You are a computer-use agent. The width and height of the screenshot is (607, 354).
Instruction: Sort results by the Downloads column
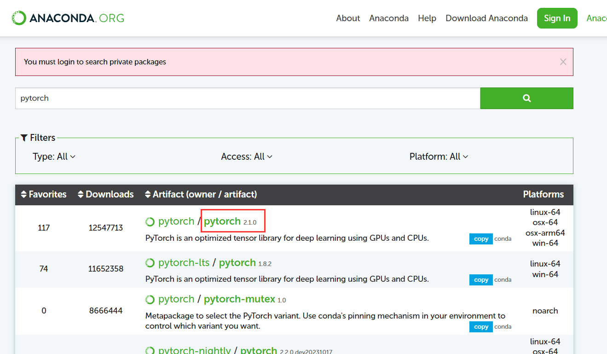(105, 194)
